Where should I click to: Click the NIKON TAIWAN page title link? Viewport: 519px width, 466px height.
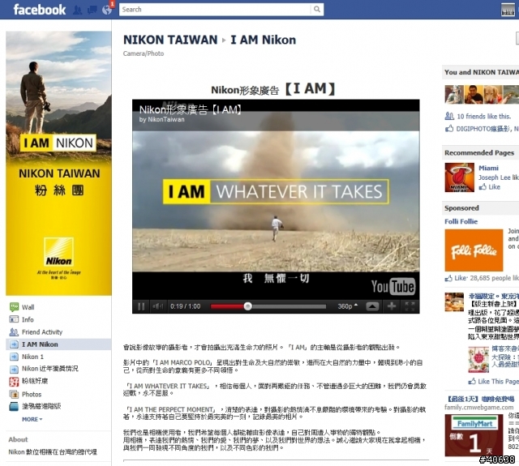pyautogui.click(x=170, y=40)
